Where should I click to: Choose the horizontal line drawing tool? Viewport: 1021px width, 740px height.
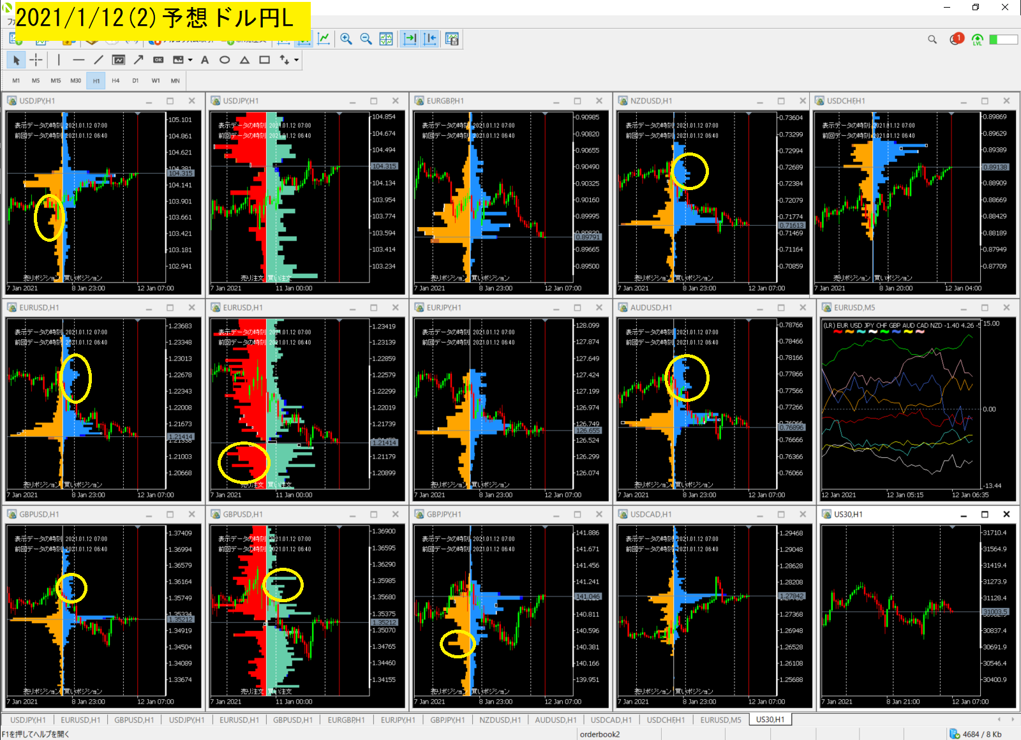tap(78, 60)
